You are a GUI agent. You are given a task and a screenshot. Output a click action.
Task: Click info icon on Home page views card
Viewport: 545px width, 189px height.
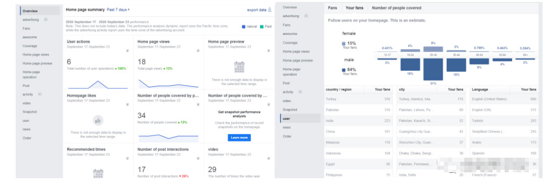[x=198, y=51]
